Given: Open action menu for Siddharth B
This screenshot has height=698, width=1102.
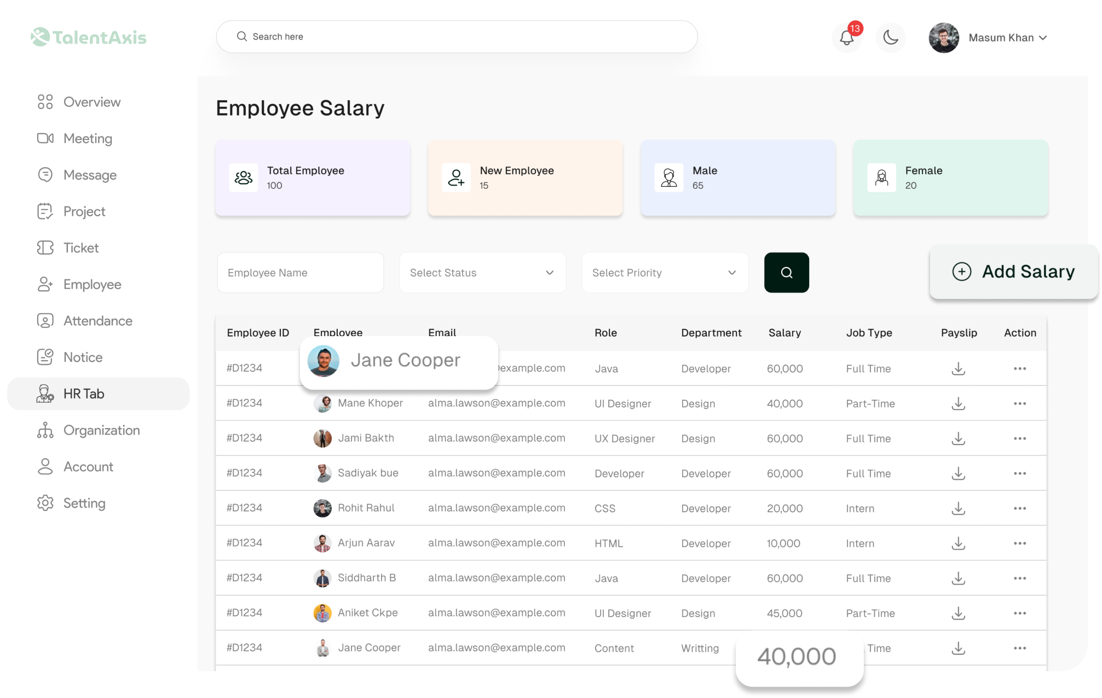Looking at the screenshot, I should coord(1019,579).
